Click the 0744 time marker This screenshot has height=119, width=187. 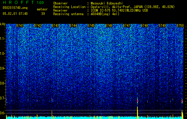coord(73,26)
